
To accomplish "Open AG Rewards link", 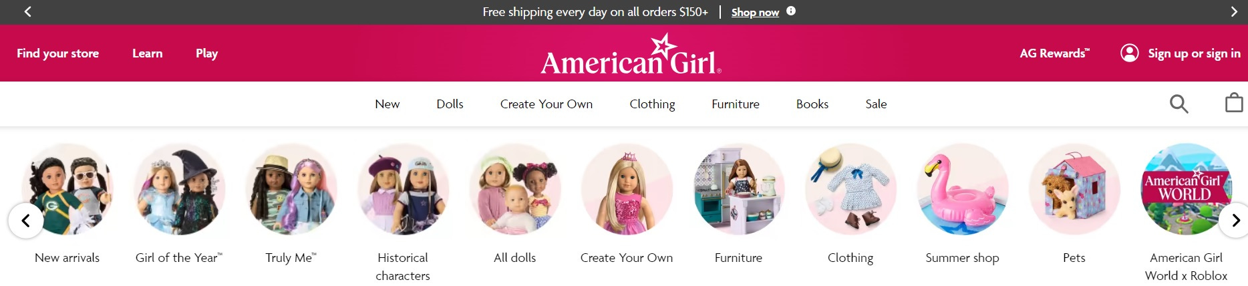I will pos(1054,53).
